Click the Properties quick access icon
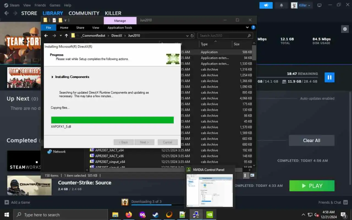352x220 pixels. [54, 20]
